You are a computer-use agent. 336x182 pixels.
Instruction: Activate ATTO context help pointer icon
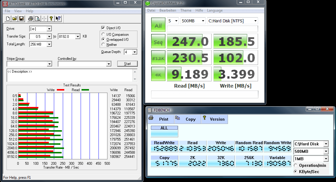pyautogui.click(x=58, y=19)
